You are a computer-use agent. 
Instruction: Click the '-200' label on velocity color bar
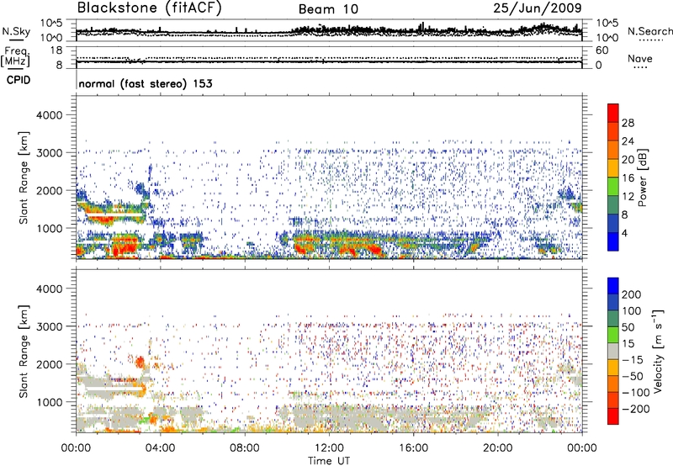[x=637, y=409]
